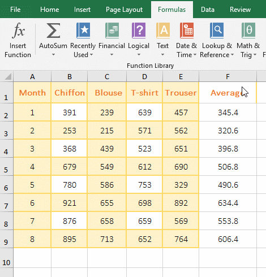Select the cell containing 612
The width and height of the screenshot is (266, 277).
(144, 167)
